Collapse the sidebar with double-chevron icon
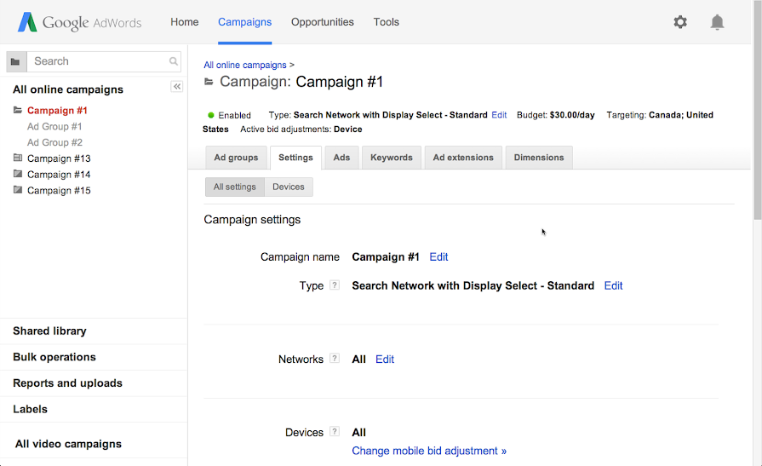 tap(177, 87)
